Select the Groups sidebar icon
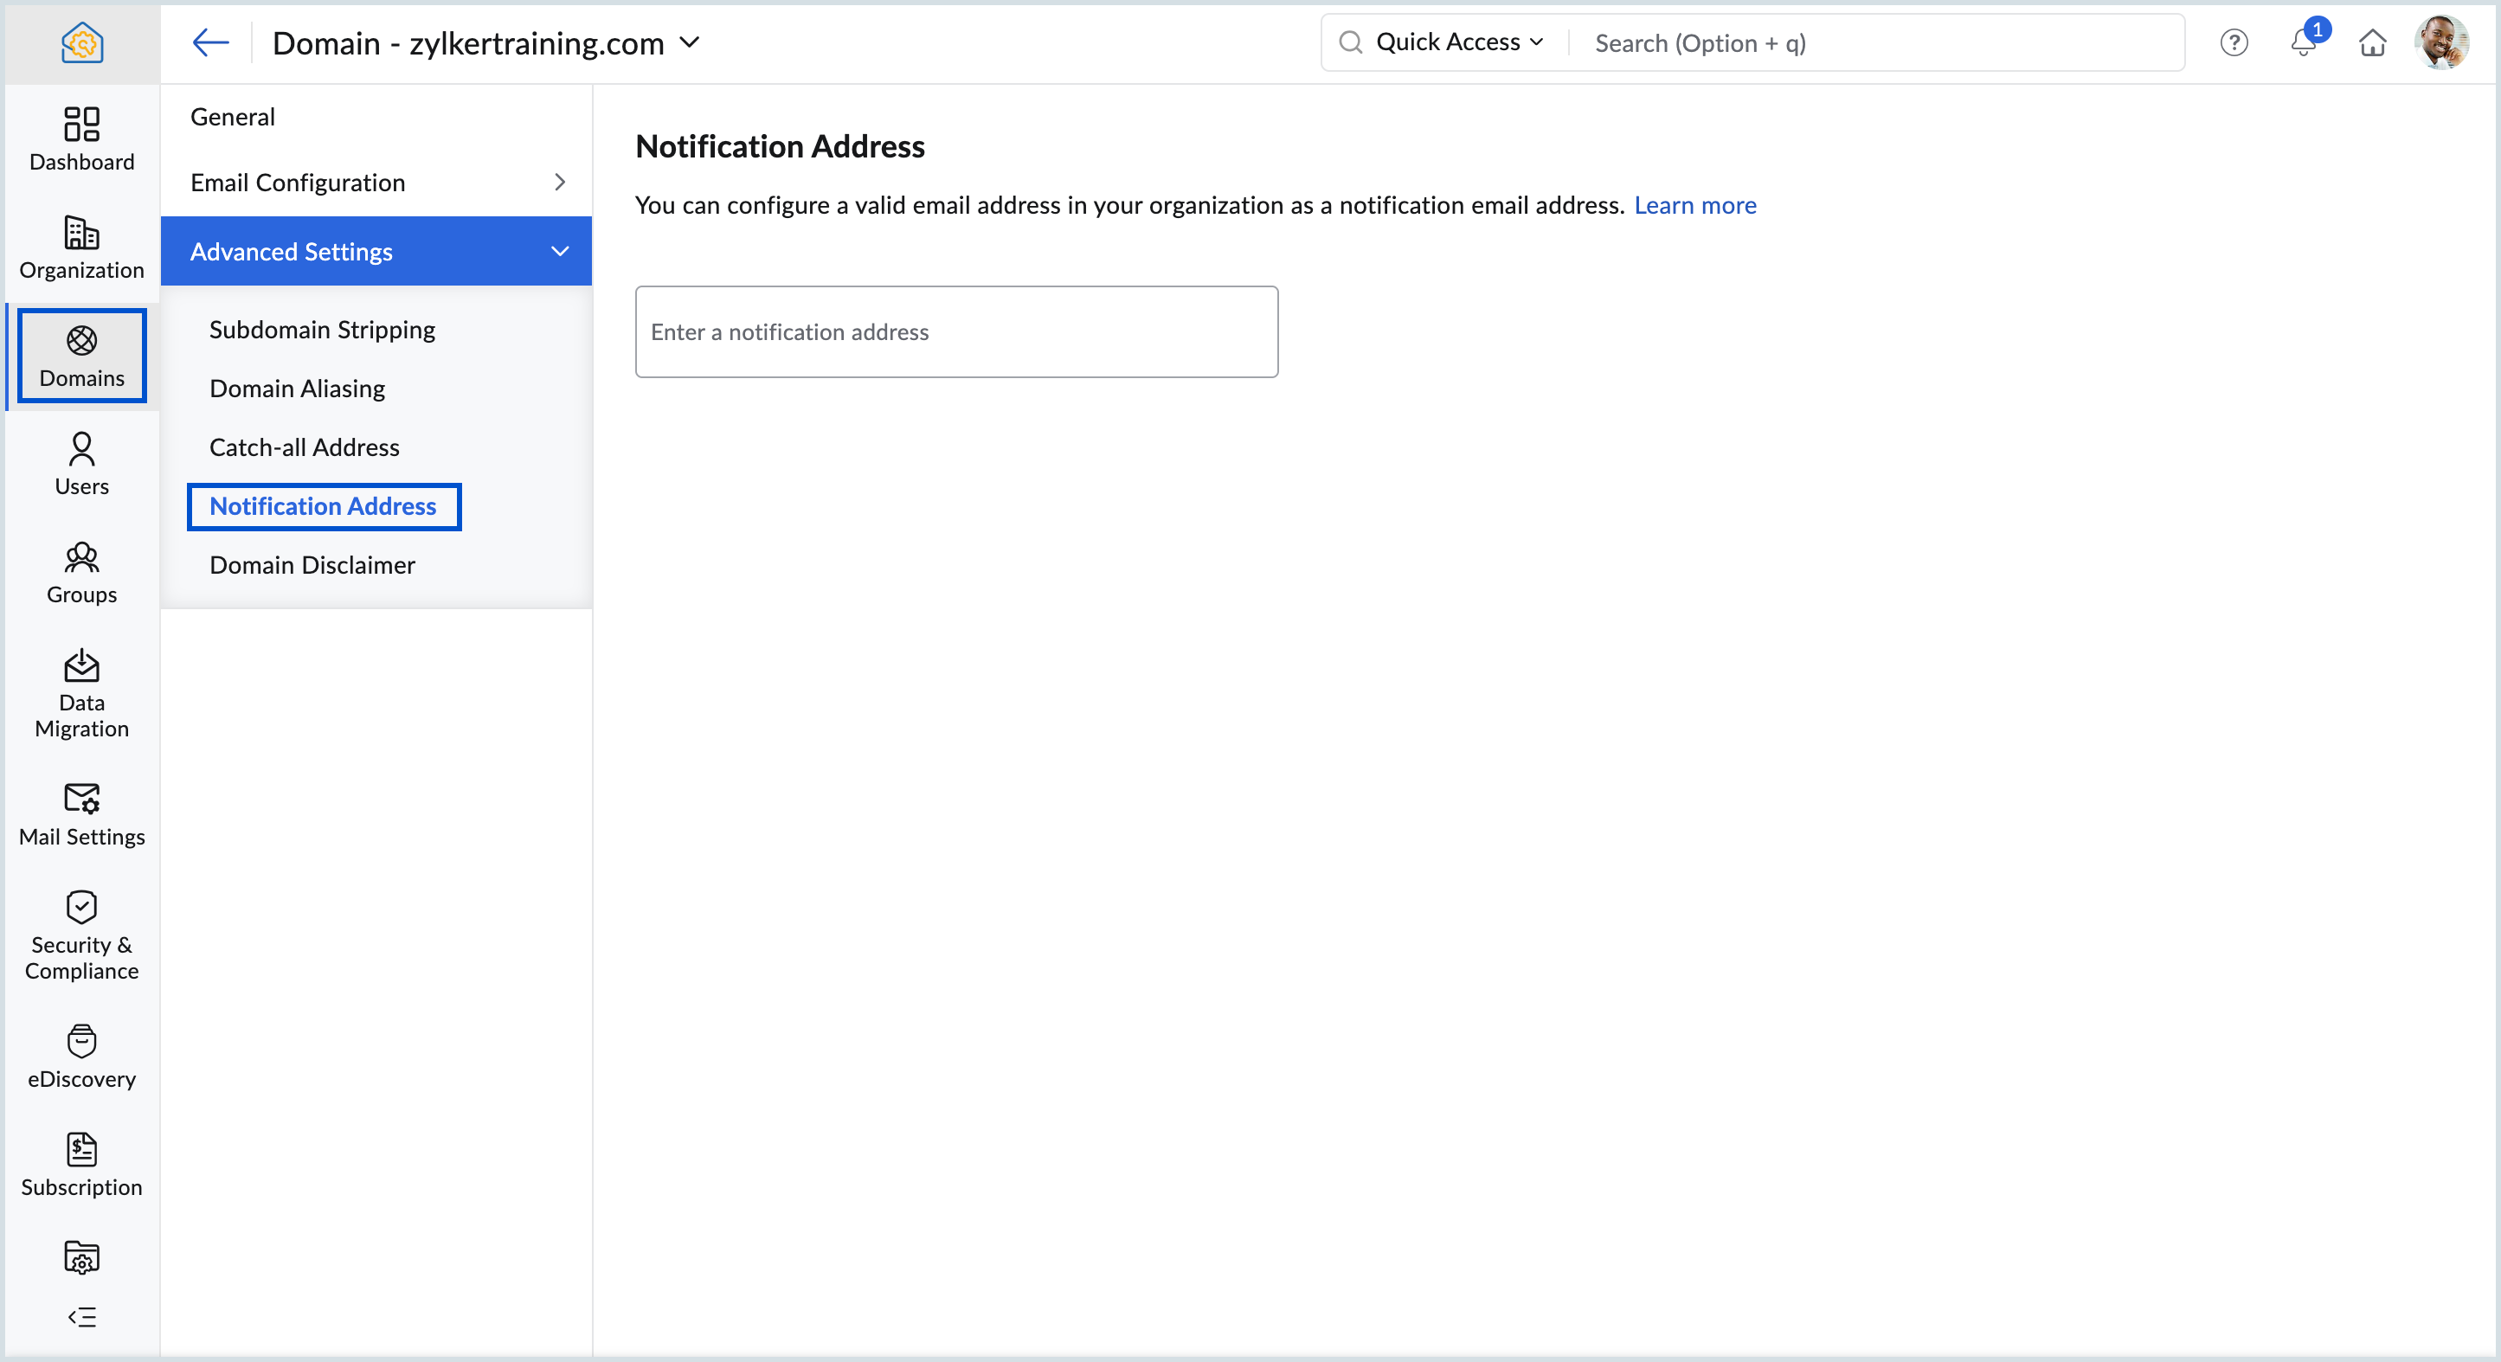Image resolution: width=2501 pixels, height=1362 pixels. (x=80, y=572)
